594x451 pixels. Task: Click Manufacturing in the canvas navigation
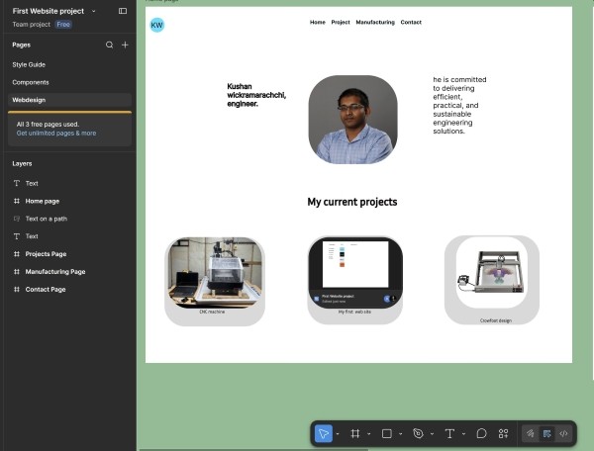[x=375, y=23]
